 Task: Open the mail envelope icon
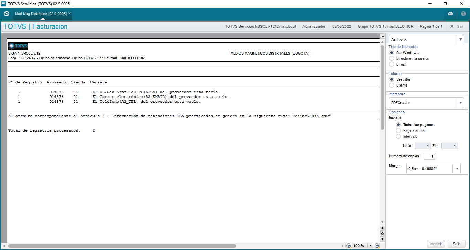tap(450, 14)
